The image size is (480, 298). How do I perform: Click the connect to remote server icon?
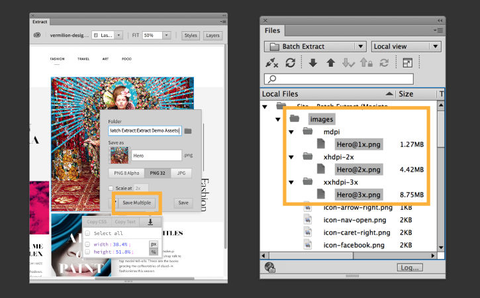pos(271,63)
